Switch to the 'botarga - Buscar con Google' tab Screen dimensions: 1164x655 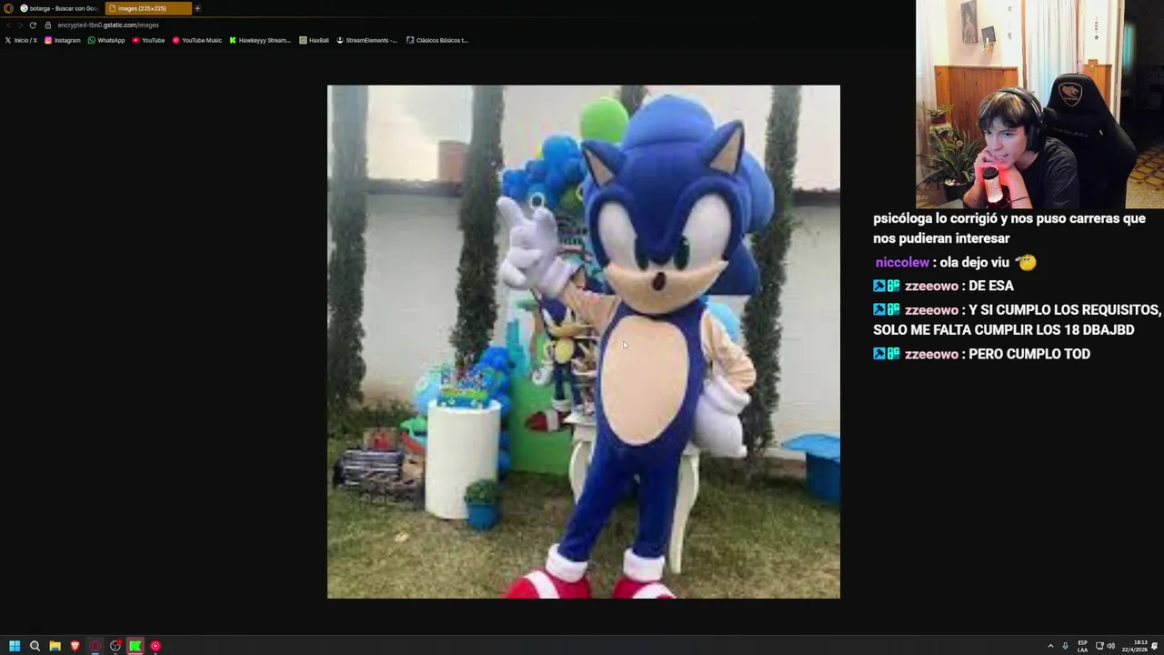(x=59, y=8)
